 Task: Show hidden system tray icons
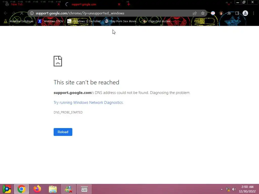click(x=222, y=189)
